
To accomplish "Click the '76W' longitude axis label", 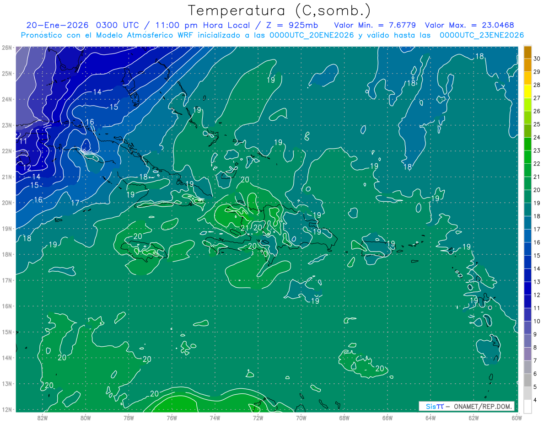I will [172, 417].
